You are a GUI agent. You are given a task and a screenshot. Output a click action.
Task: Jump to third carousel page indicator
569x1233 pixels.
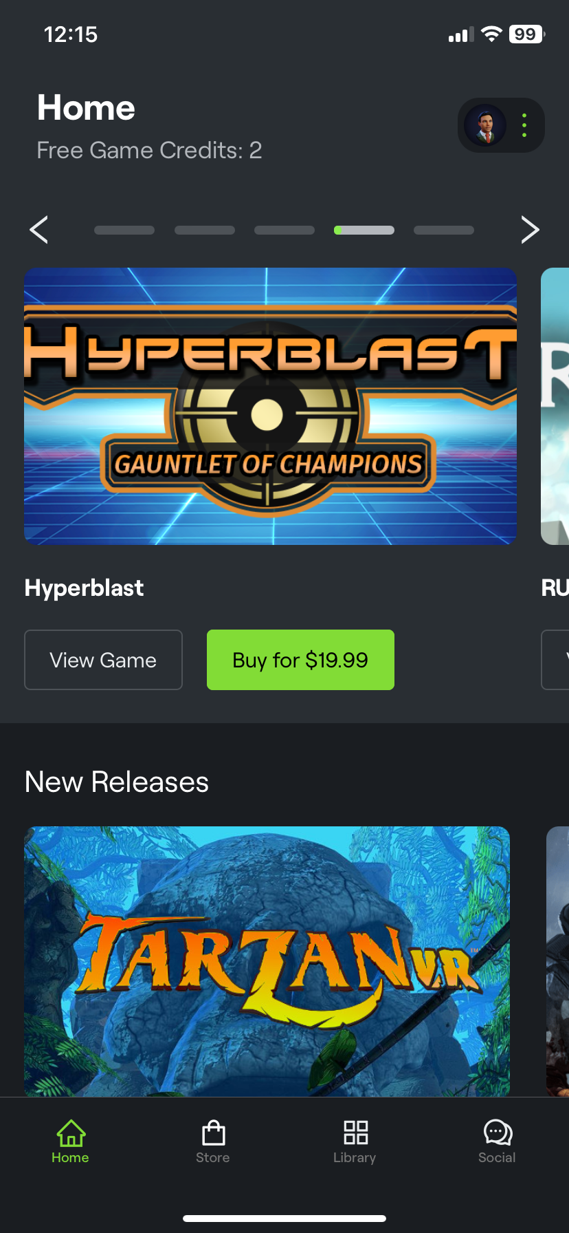pos(284,230)
